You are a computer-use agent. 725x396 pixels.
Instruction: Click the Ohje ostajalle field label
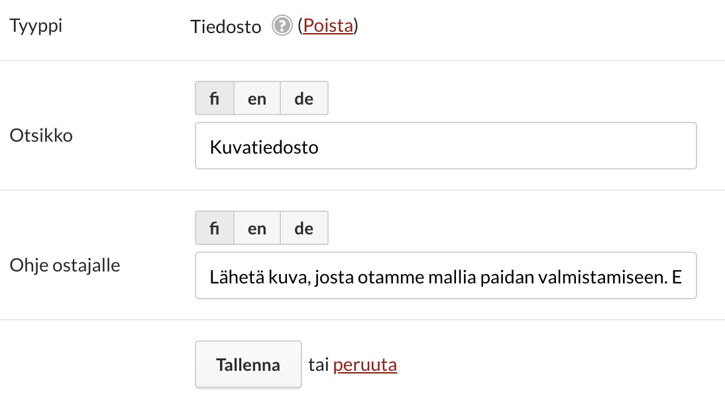(x=65, y=266)
